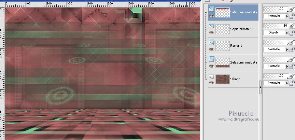Hide the Sfondo background layer
The image size is (295, 140).
pyautogui.click(x=212, y=83)
